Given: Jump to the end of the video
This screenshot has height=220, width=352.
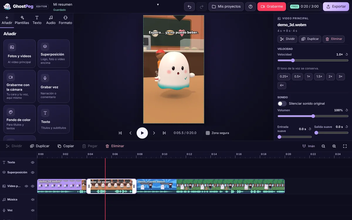Looking at the screenshot, I should pyautogui.click(x=164, y=133).
